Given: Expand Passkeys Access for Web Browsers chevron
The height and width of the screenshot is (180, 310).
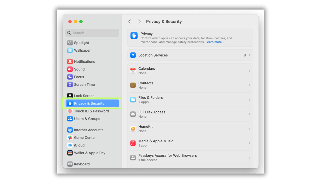Looking at the screenshot, I should tap(249, 158).
